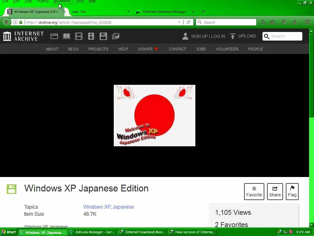
Task: Open New version of Internet taskbar item
Action: point(192,232)
